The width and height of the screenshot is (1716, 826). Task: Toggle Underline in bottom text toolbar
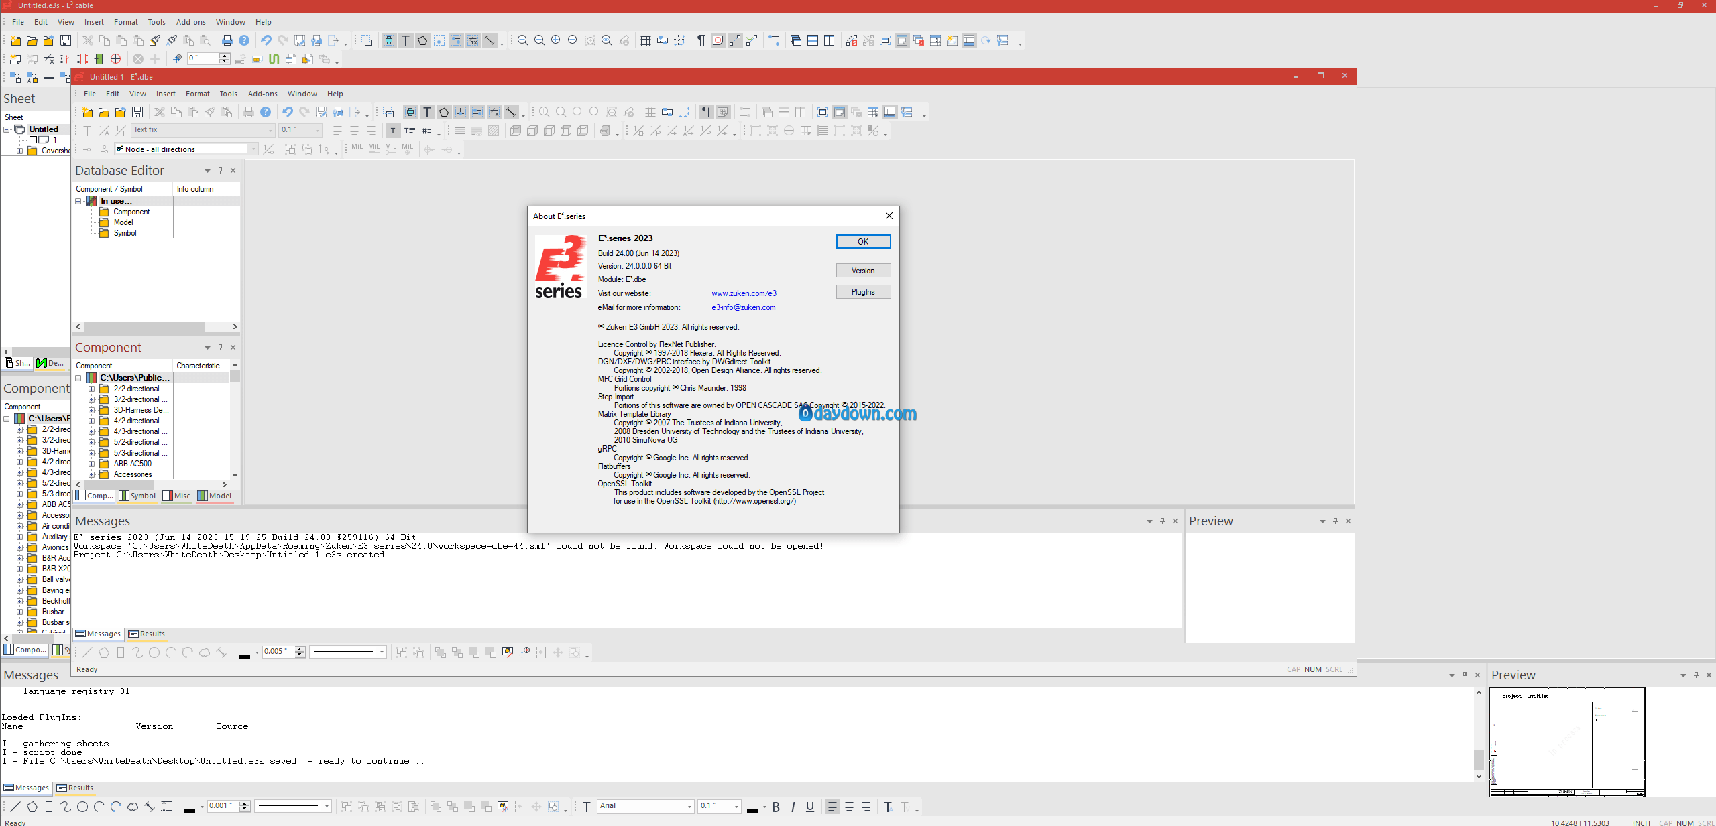click(x=810, y=807)
